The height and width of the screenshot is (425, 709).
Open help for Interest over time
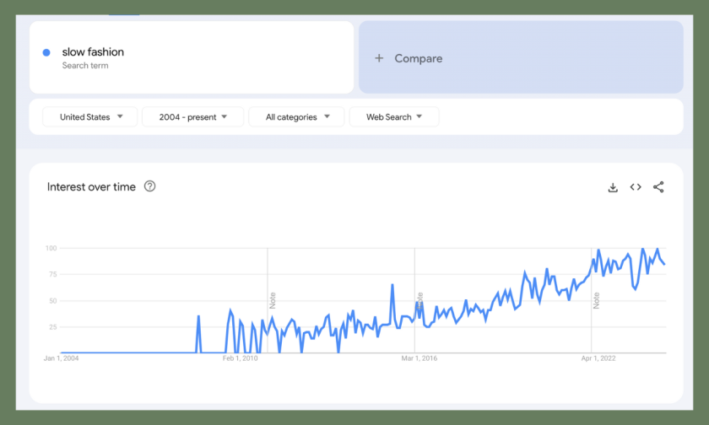(x=149, y=186)
